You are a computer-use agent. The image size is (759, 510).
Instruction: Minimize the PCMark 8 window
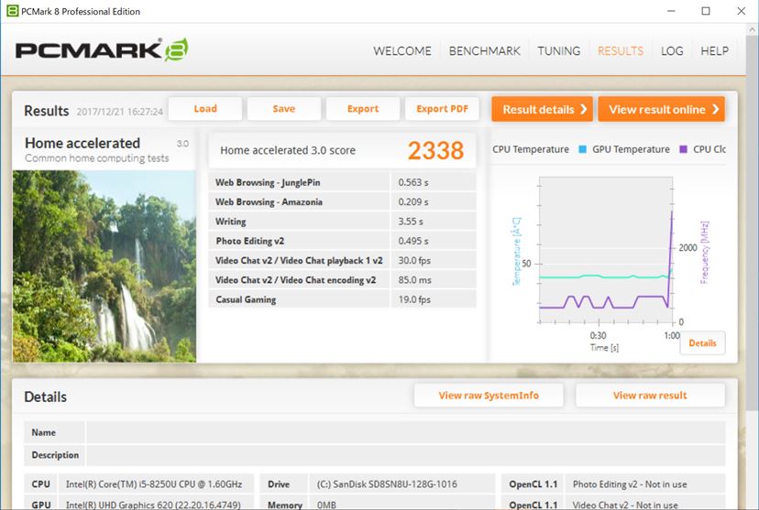tap(671, 11)
